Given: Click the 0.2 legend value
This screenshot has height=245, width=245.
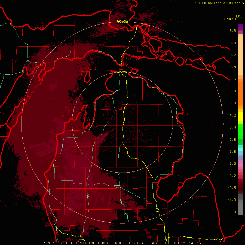Looking at the screenshot, I should (x=233, y=176).
